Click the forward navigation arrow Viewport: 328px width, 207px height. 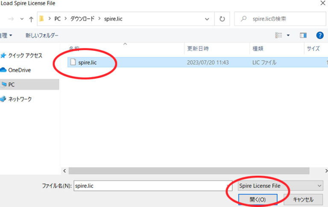pos(11,19)
